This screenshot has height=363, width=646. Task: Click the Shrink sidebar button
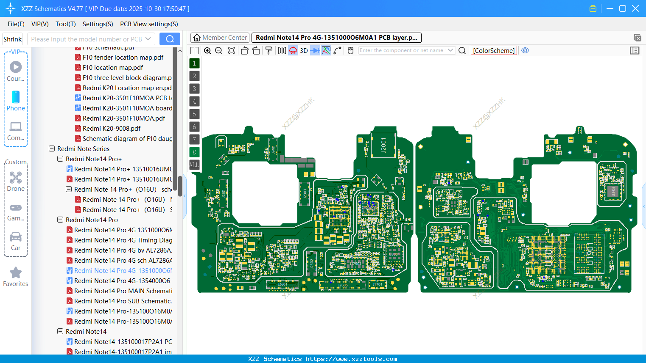pos(12,38)
